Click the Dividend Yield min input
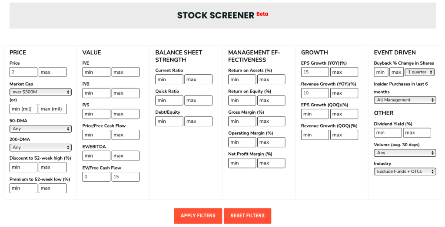This screenshot has width=445, height=227. pos(388,133)
